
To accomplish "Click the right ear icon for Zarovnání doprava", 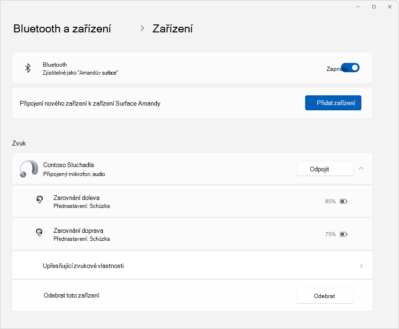I will (39, 232).
